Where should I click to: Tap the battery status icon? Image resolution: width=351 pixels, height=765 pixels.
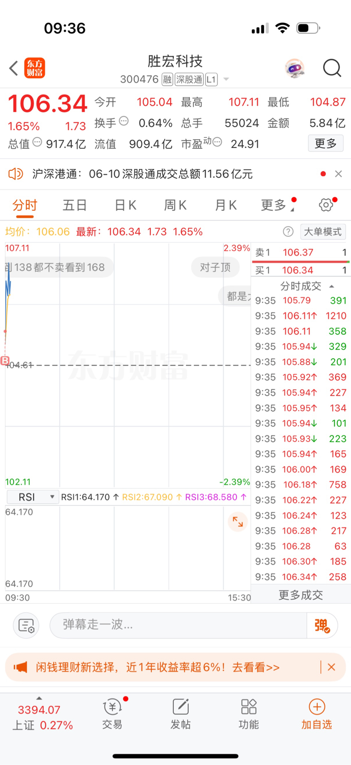pyautogui.click(x=308, y=28)
